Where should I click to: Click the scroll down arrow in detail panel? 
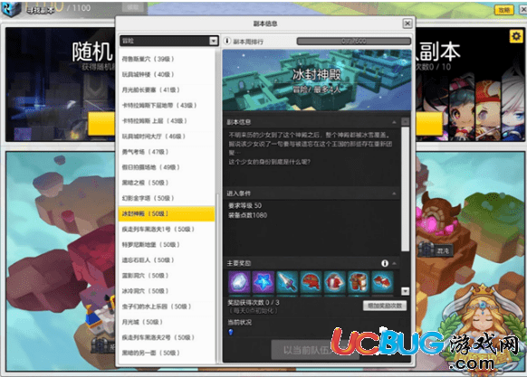(406, 291)
